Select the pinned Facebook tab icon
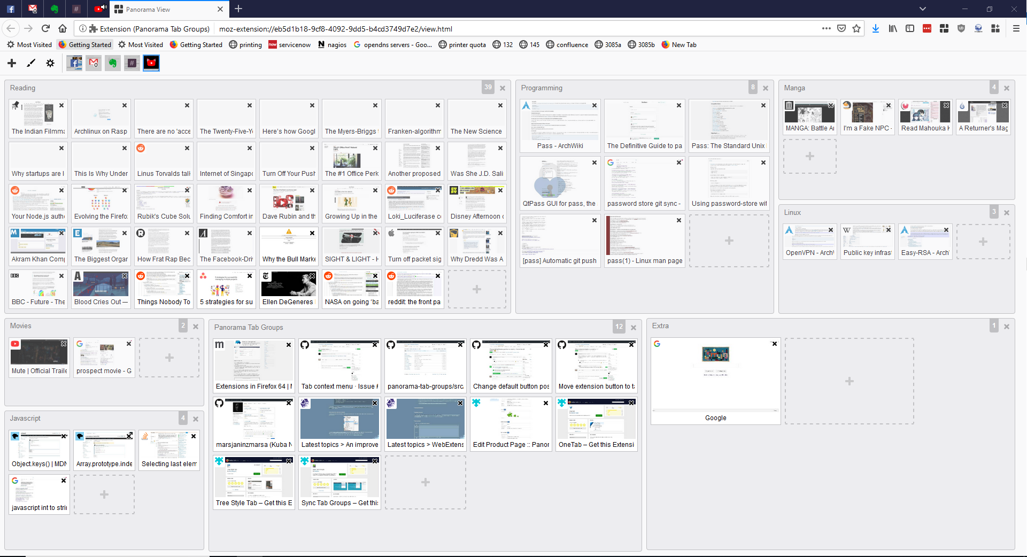Image resolution: width=1027 pixels, height=557 pixels. (75, 63)
